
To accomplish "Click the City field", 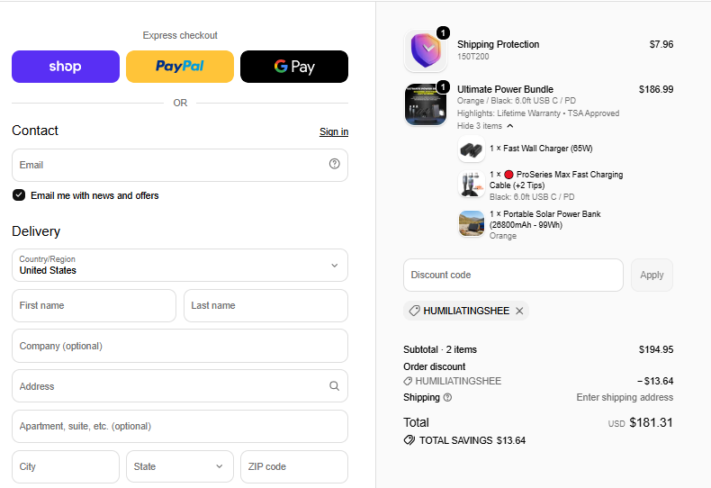I will pos(66,466).
